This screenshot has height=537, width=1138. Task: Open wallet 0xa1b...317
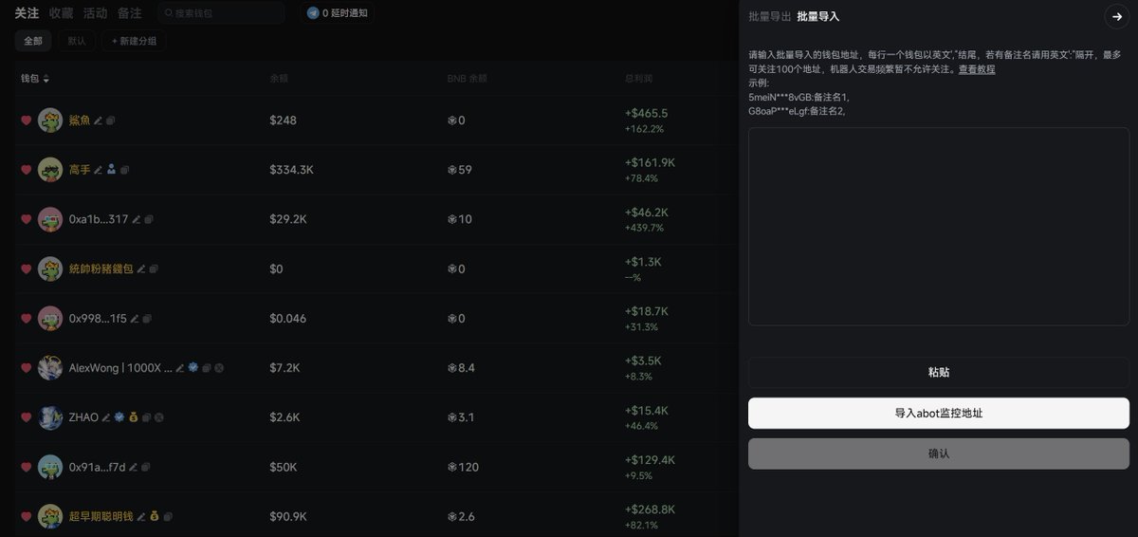99,219
